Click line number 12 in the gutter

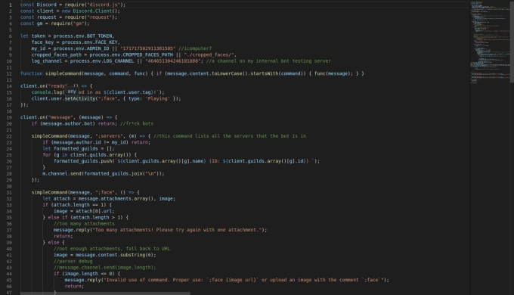click(9, 73)
